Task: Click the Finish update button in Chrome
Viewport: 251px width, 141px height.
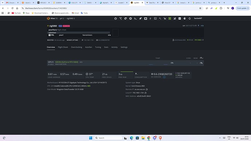Action: (243, 8)
